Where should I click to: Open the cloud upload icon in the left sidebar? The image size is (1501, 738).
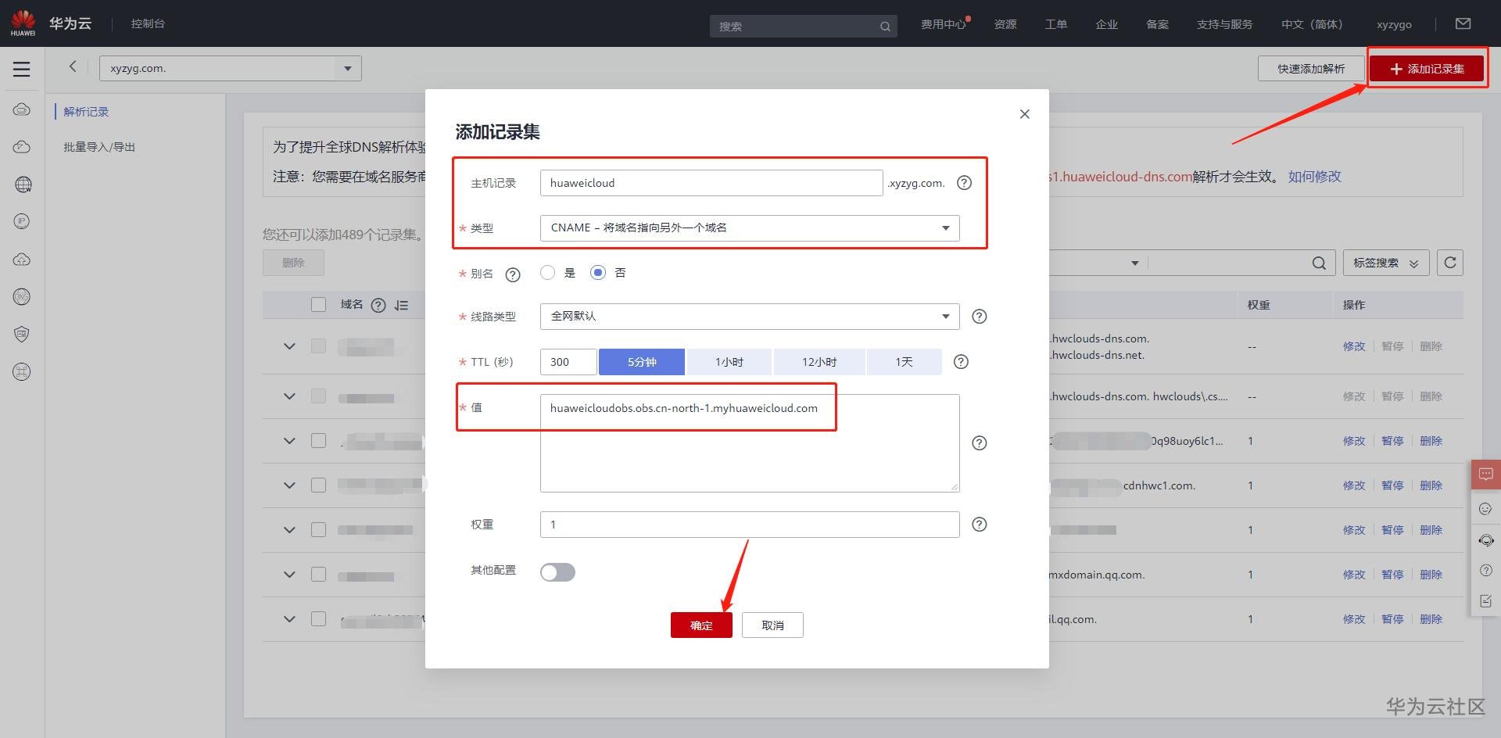(x=22, y=259)
